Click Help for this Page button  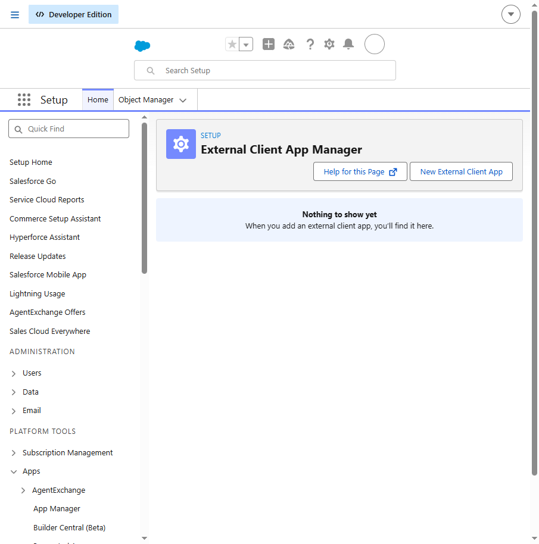pyautogui.click(x=360, y=171)
